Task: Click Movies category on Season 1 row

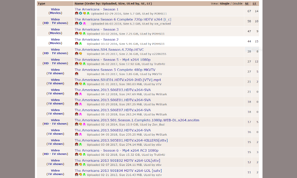Action: tap(55, 13)
